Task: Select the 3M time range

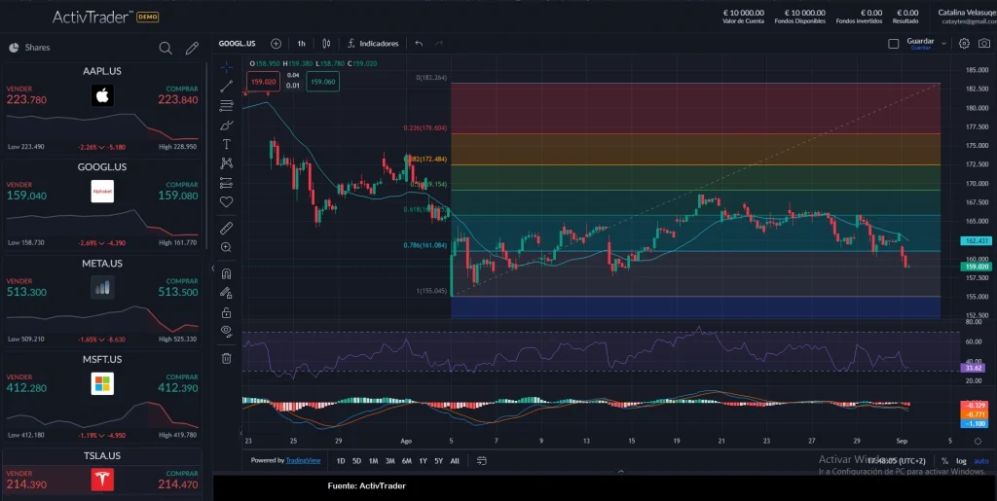Action: click(389, 461)
